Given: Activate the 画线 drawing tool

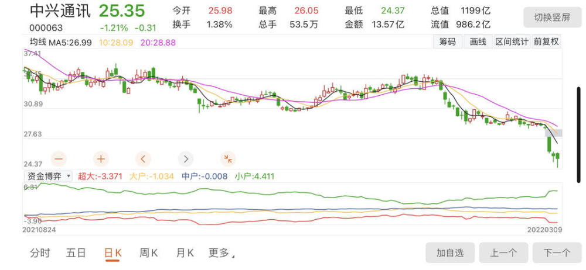Looking at the screenshot, I should pyautogui.click(x=478, y=41).
